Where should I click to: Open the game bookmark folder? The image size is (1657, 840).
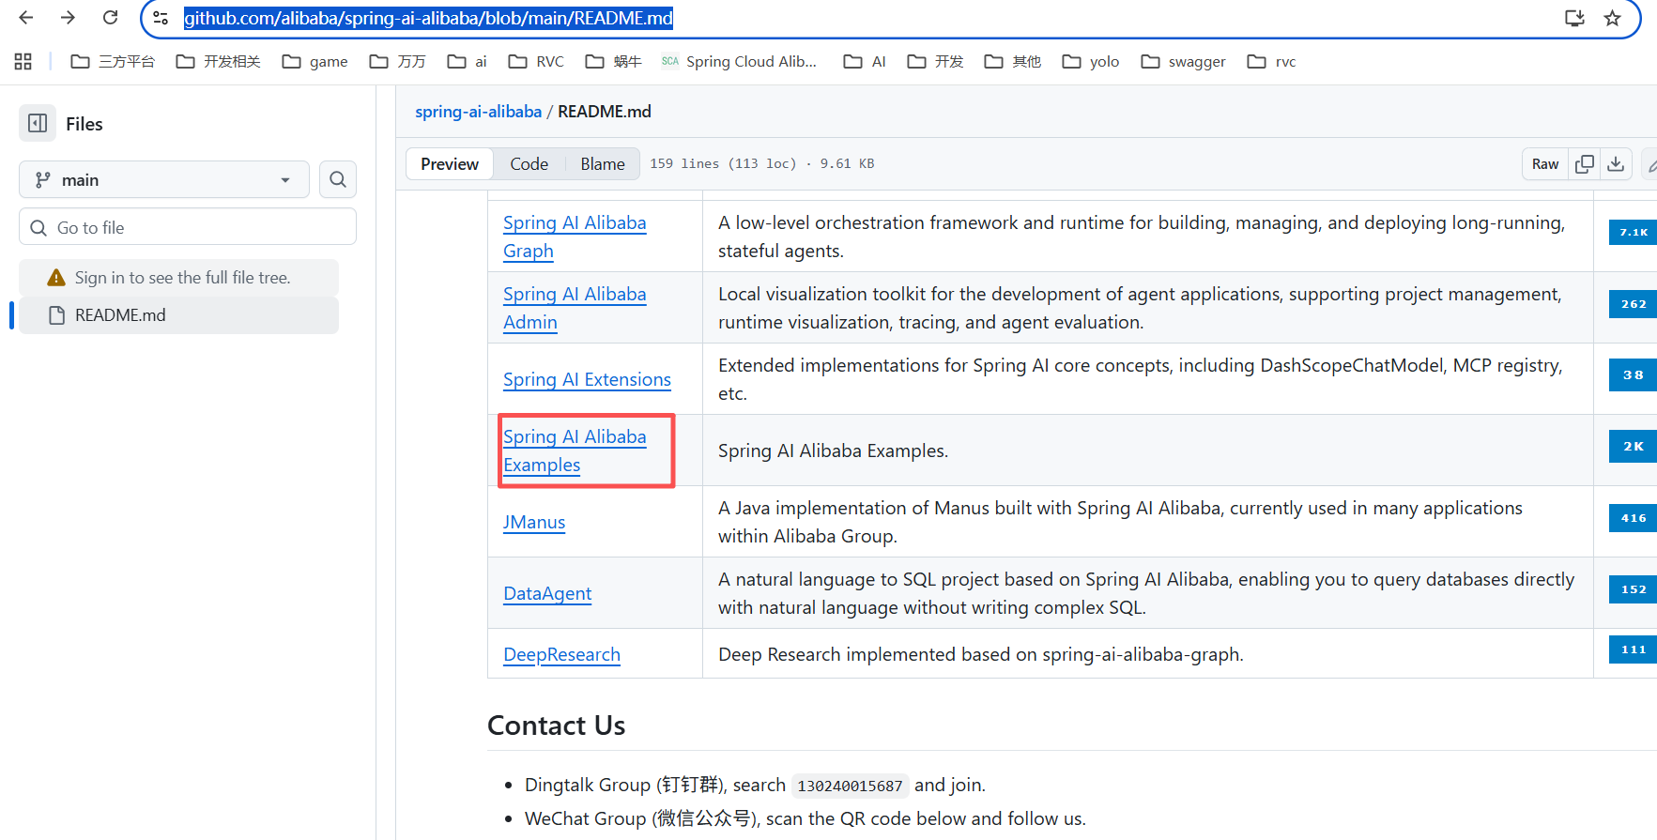[315, 62]
